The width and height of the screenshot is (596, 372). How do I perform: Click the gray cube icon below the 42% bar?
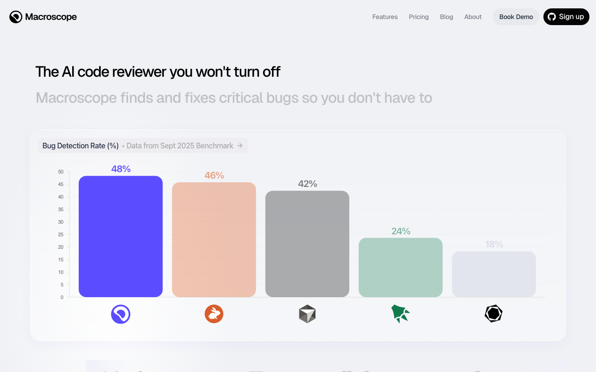(307, 313)
